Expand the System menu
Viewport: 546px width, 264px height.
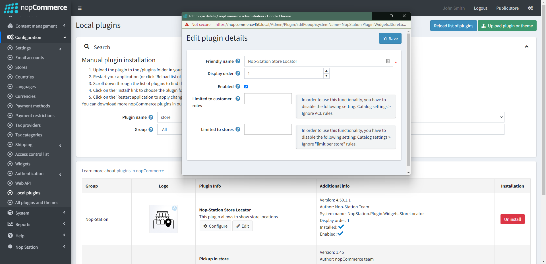36,213
